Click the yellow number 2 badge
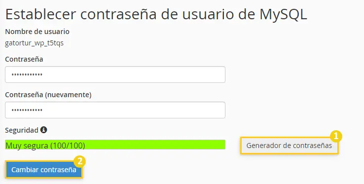 click(79, 161)
